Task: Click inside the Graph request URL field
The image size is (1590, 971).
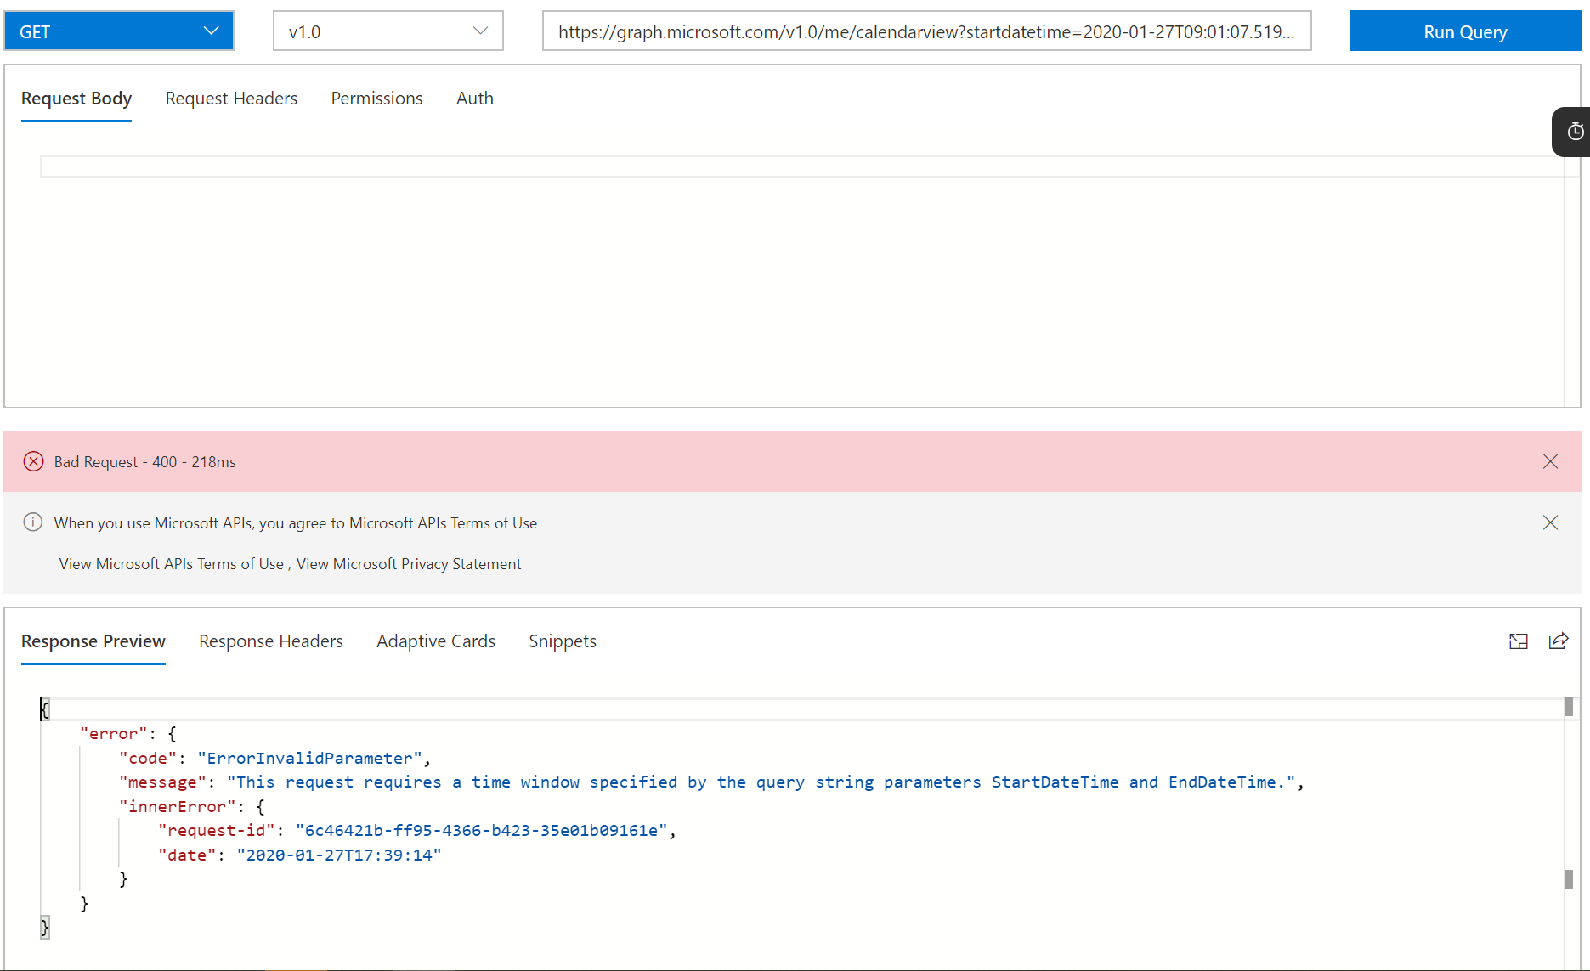Action: coord(926,31)
